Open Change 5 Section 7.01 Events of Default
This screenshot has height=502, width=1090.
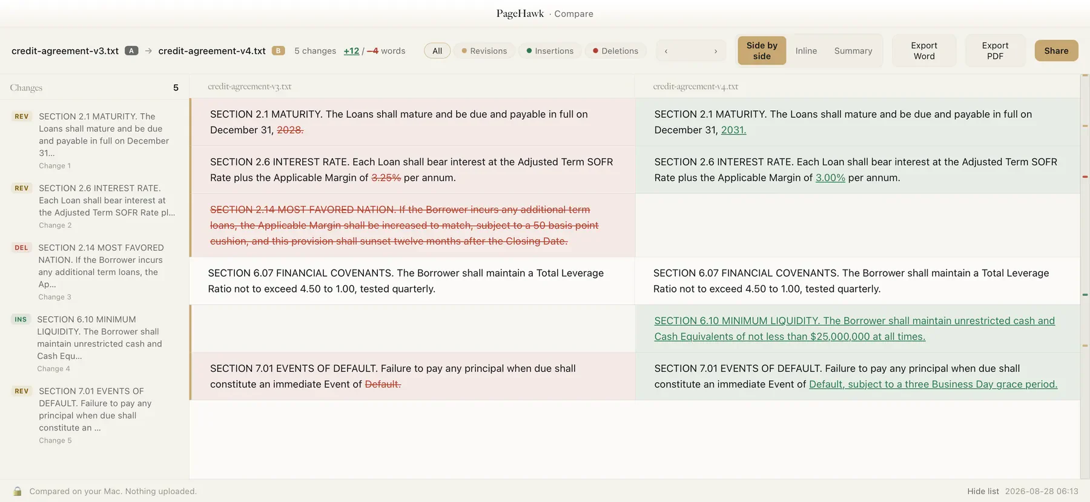[94, 415]
